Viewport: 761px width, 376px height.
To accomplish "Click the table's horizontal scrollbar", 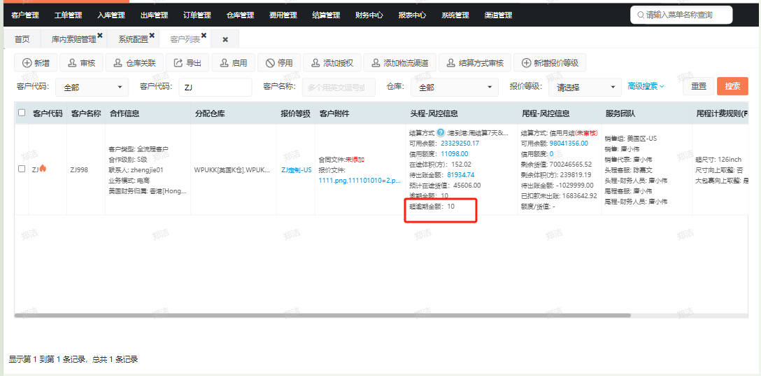I will [322, 315].
